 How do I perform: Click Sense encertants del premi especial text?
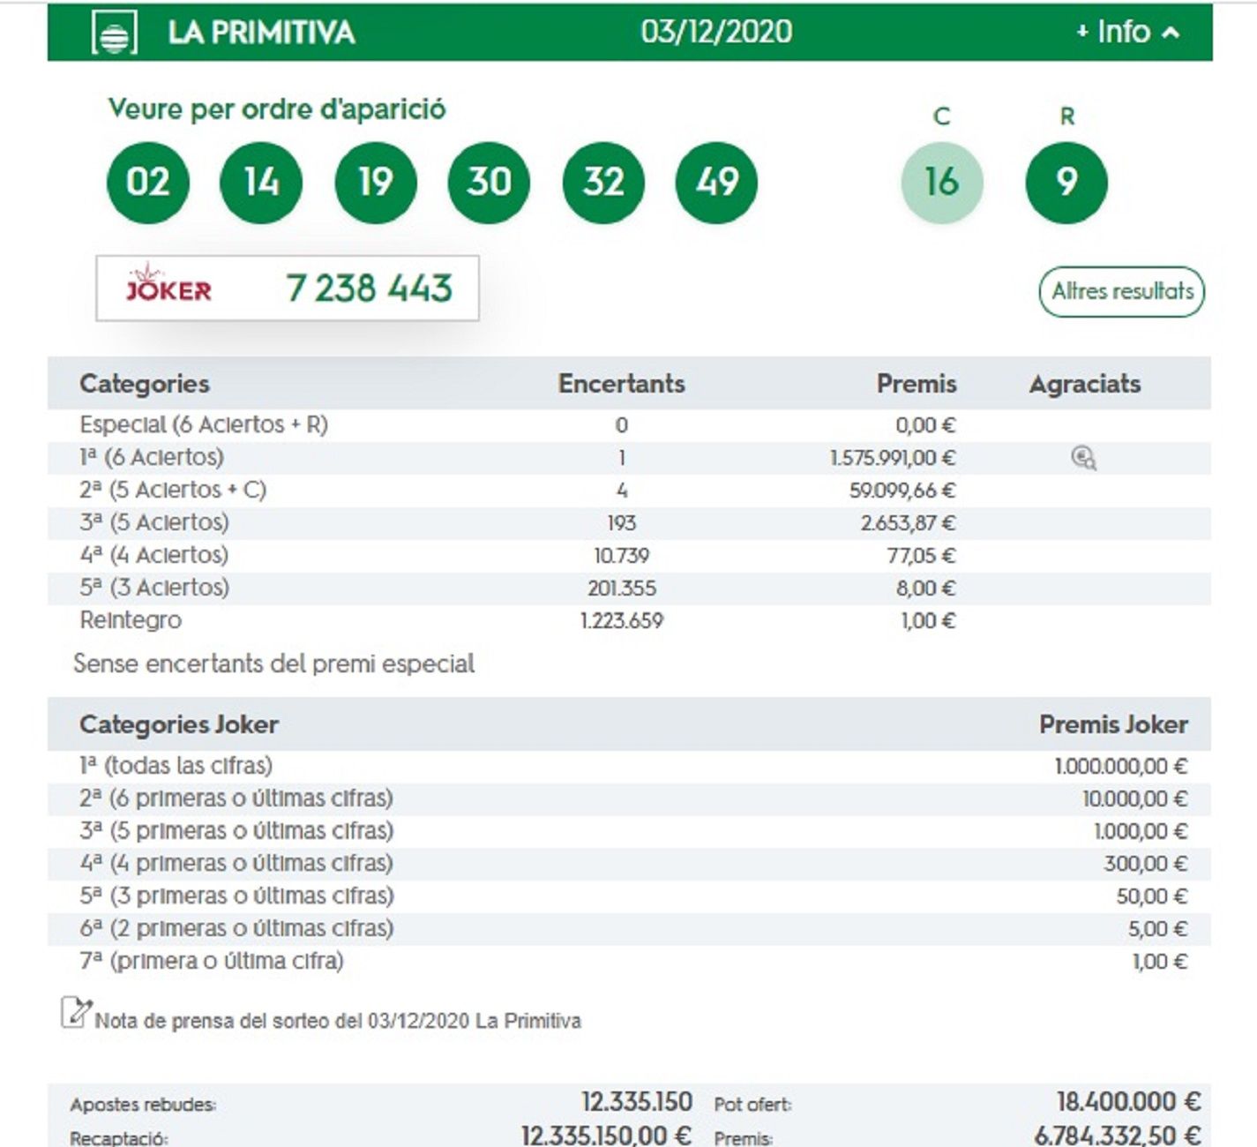(x=273, y=663)
